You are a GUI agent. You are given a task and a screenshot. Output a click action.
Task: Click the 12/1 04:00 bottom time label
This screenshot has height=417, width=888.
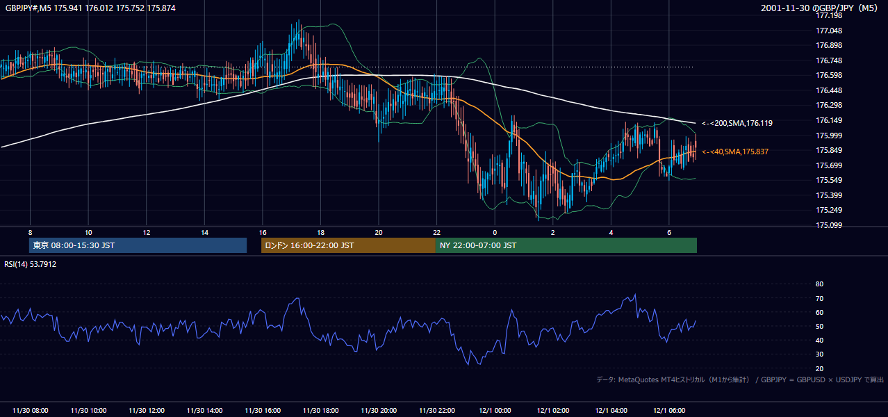click(x=611, y=411)
